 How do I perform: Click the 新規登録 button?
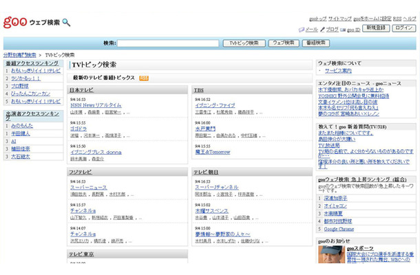pos(376,28)
